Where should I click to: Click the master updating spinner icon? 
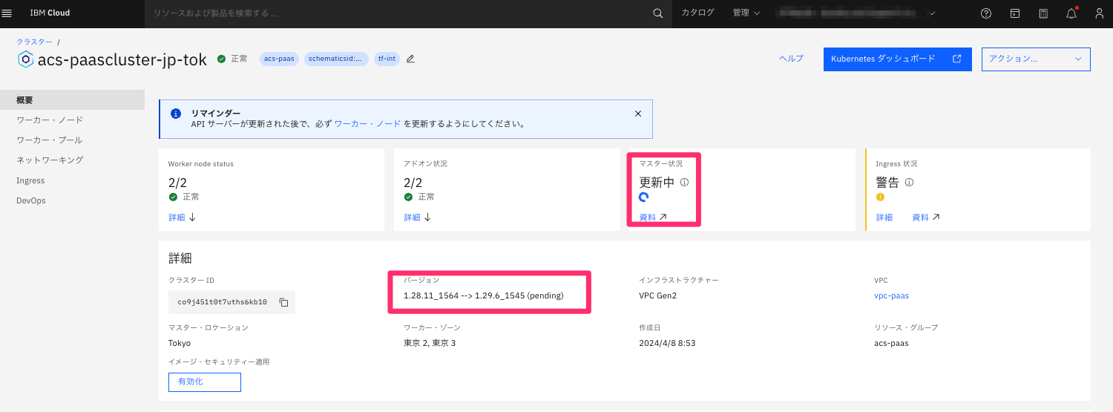(644, 197)
